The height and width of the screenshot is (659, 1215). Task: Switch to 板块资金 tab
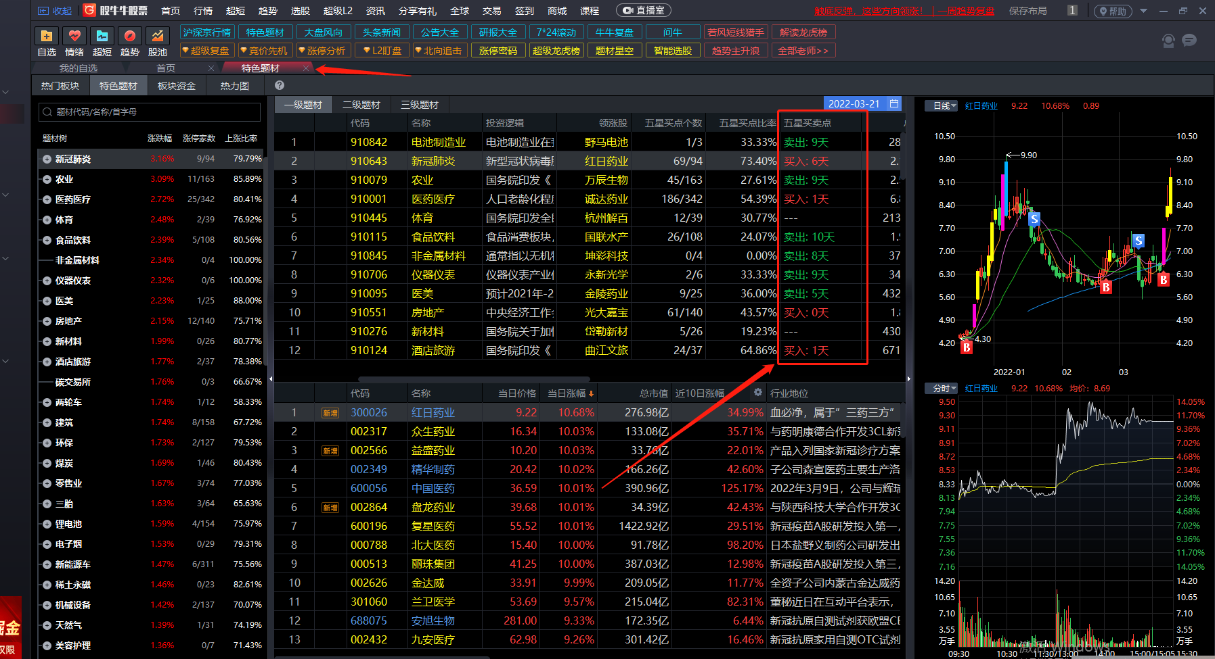click(177, 86)
